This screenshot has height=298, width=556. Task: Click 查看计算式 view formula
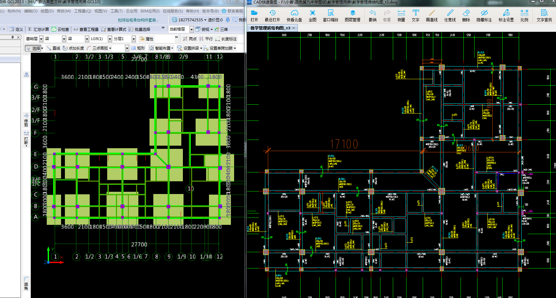point(114,29)
